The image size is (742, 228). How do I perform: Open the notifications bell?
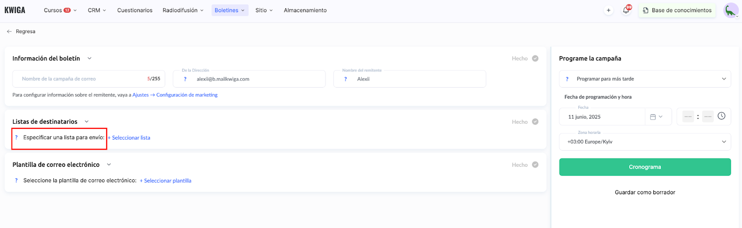(x=626, y=10)
